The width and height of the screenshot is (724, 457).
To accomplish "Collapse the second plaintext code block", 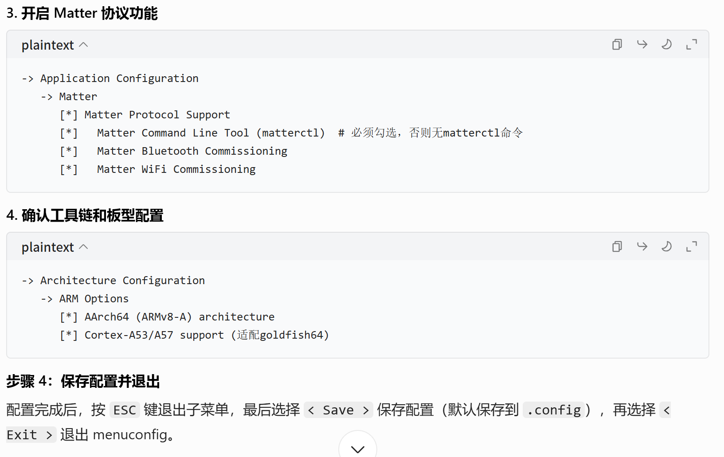I will [x=84, y=246].
